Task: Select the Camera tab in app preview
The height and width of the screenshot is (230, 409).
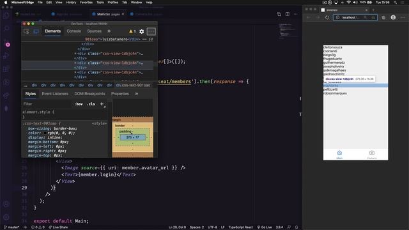Action: (372, 155)
